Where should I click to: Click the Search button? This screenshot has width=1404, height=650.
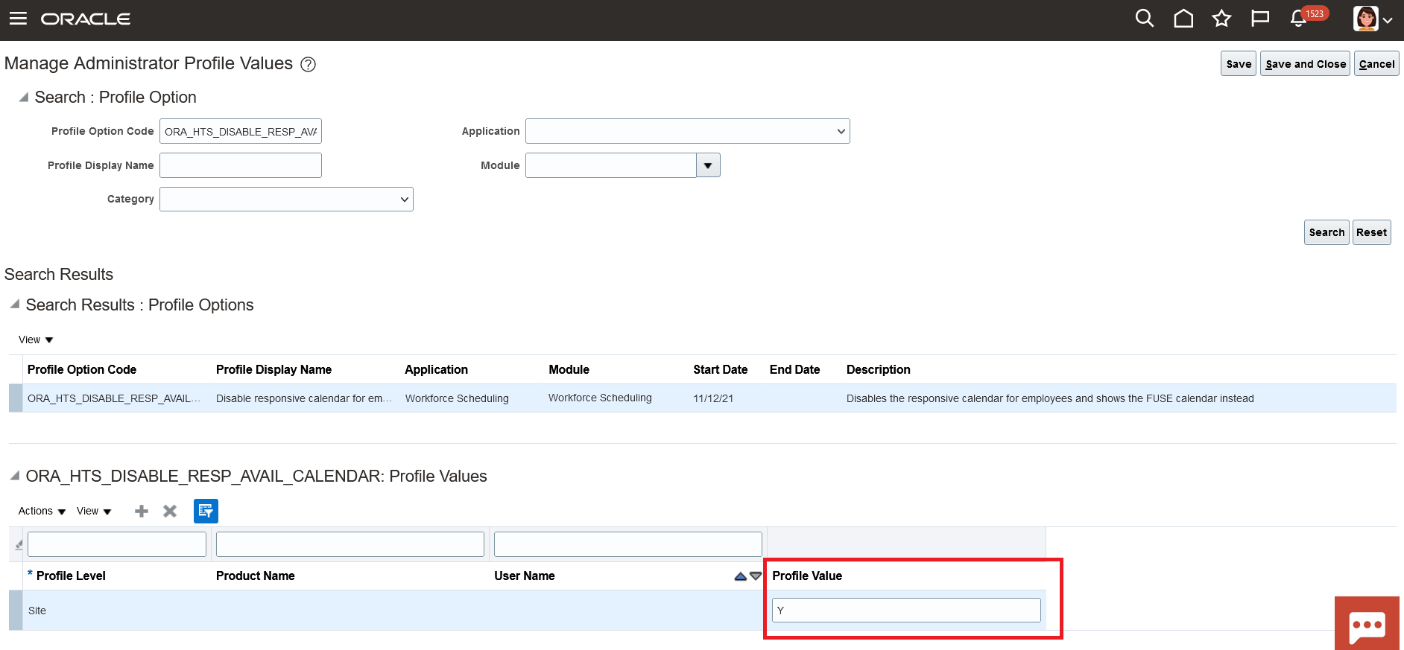(1326, 232)
